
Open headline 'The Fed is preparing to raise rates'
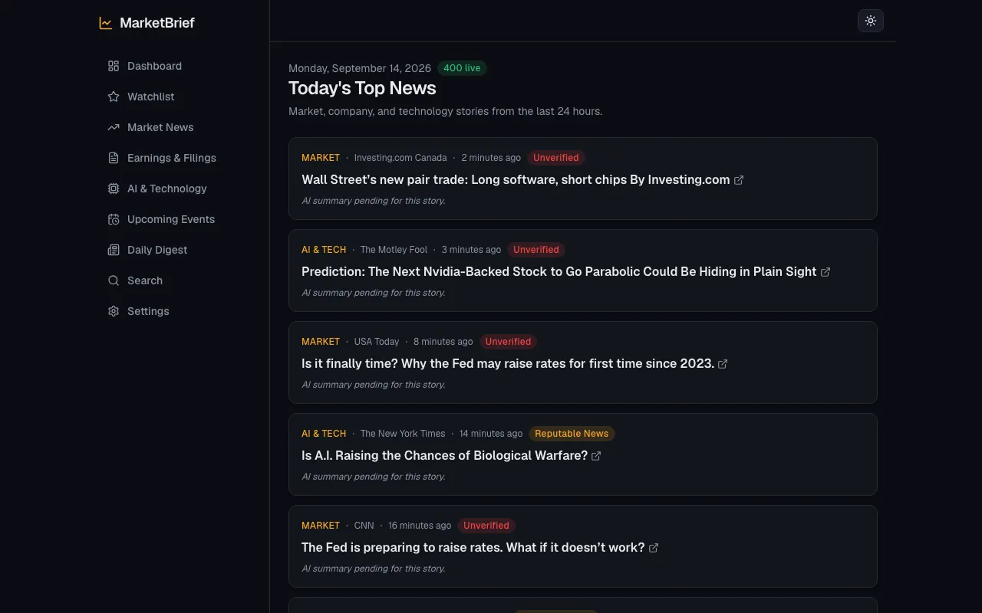[473, 547]
